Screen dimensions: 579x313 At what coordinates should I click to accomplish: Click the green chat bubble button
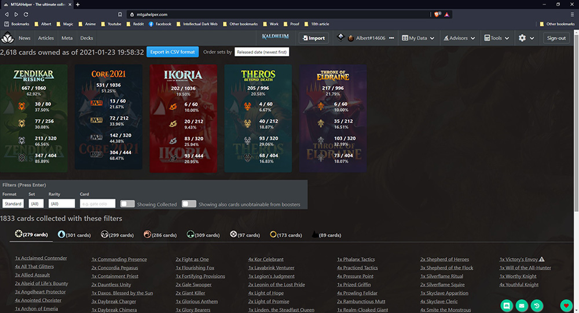(507, 305)
